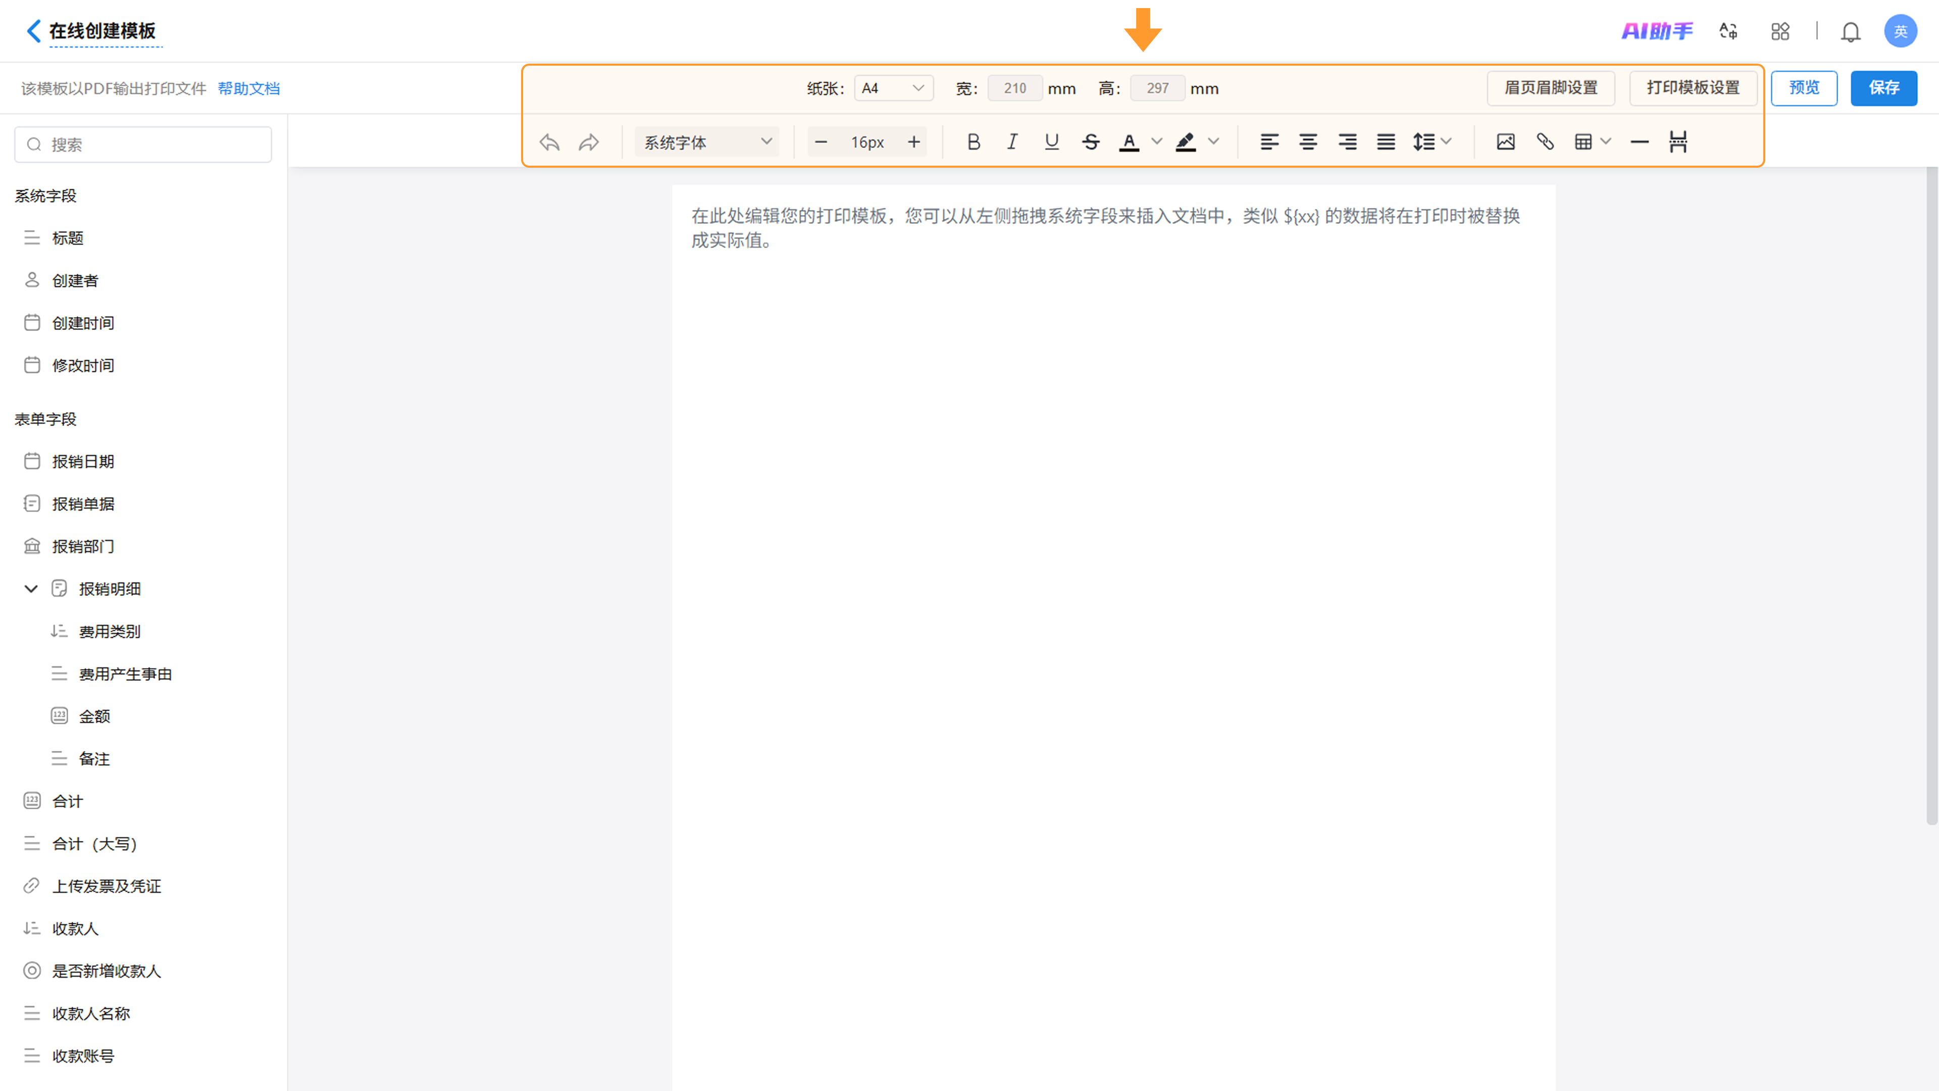Open the 帮助文档 help link

point(248,89)
